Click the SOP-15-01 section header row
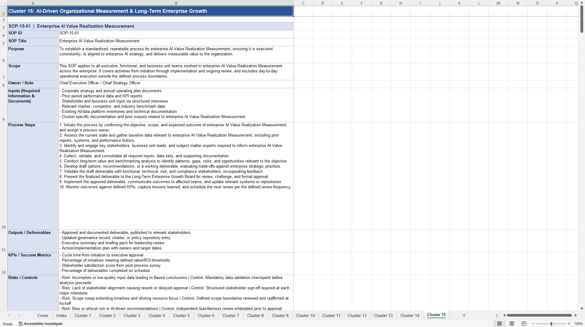 (150, 26)
